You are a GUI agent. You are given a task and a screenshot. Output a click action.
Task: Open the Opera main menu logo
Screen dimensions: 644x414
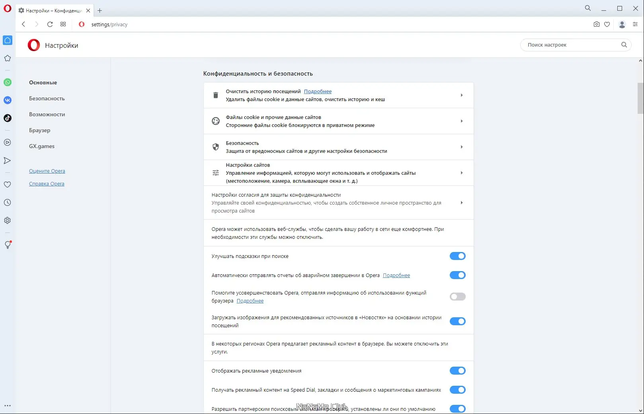(8, 8)
